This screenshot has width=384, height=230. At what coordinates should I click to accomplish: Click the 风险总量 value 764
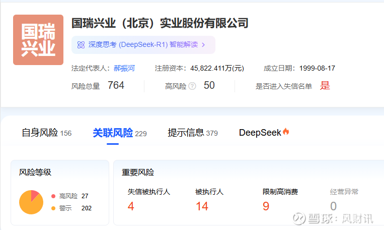(116, 85)
